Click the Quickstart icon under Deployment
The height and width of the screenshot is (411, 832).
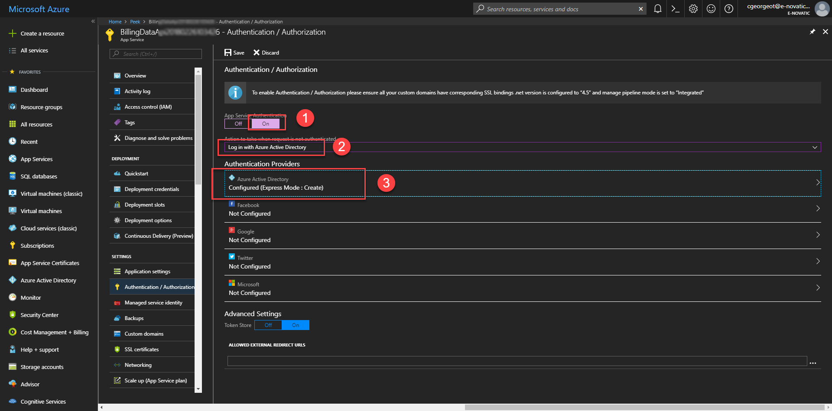(117, 173)
